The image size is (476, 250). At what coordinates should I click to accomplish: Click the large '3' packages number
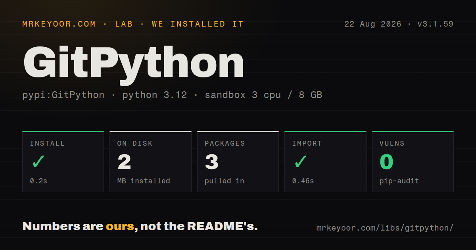click(x=212, y=162)
